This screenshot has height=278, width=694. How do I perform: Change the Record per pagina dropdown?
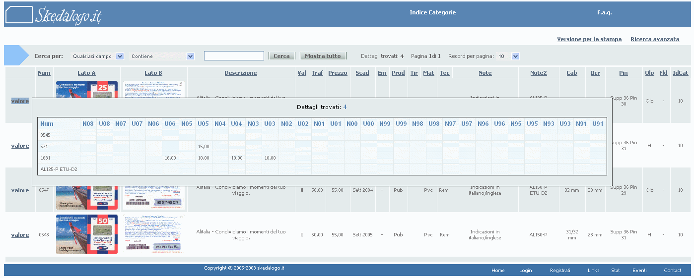tap(508, 56)
